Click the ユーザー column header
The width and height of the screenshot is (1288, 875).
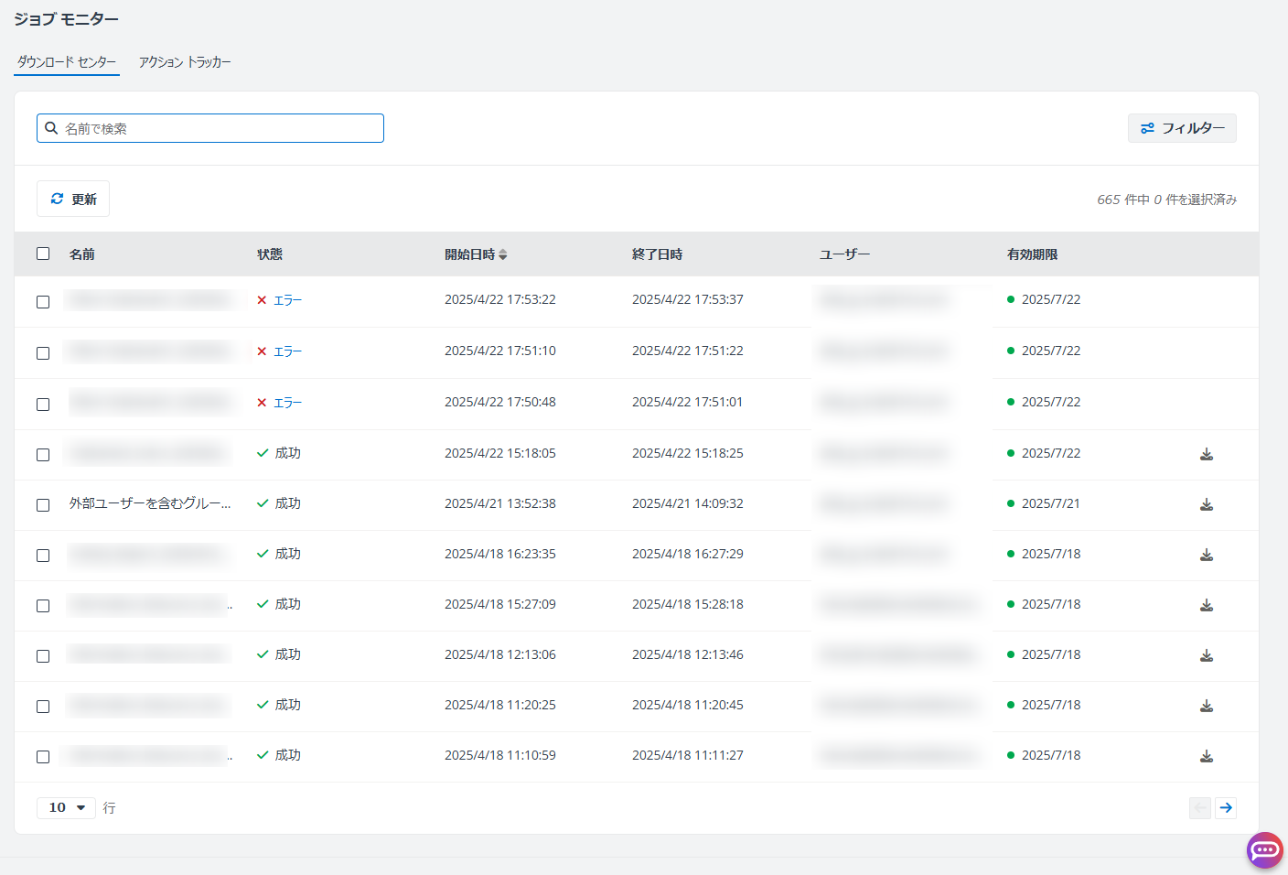pos(844,254)
